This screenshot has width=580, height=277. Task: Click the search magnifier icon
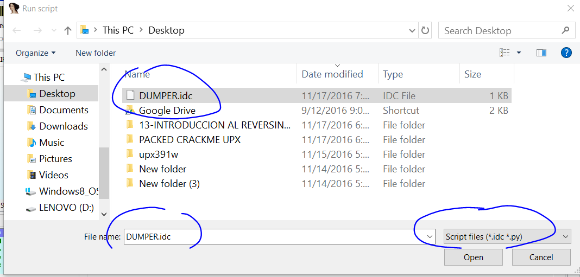(565, 30)
